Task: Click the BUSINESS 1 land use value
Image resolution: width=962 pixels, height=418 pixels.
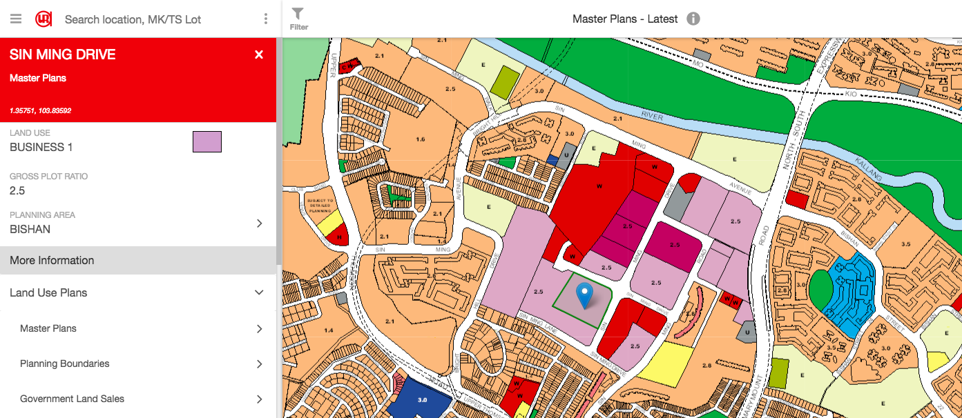Action: [x=41, y=147]
